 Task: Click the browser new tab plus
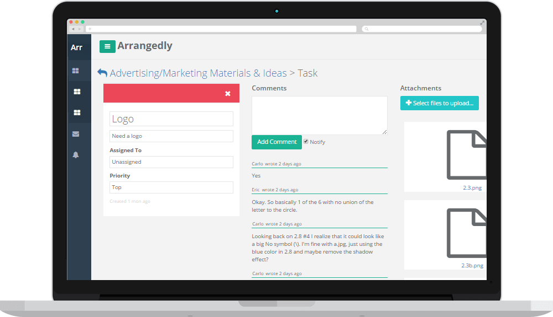pos(90,29)
